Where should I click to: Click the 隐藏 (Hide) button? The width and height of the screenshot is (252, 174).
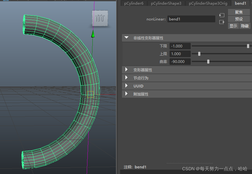(x=245, y=26)
